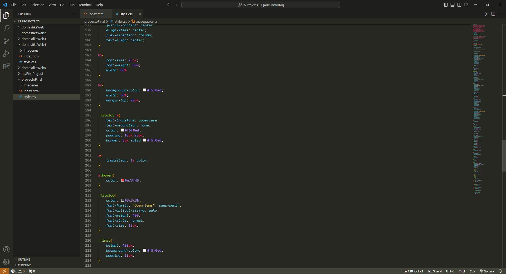Click .navegacion a breadcrumb symbol
Image resolution: width=506 pixels, height=274 pixels.
(144, 21)
